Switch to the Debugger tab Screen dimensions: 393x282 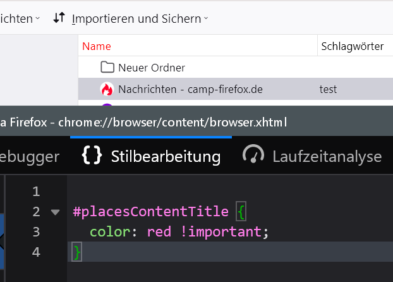30,156
